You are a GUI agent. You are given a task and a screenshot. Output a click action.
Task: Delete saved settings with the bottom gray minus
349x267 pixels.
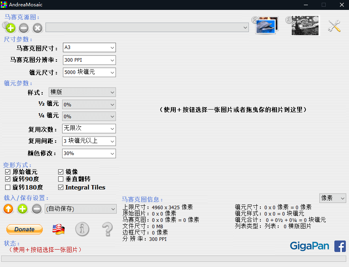pos(37,209)
